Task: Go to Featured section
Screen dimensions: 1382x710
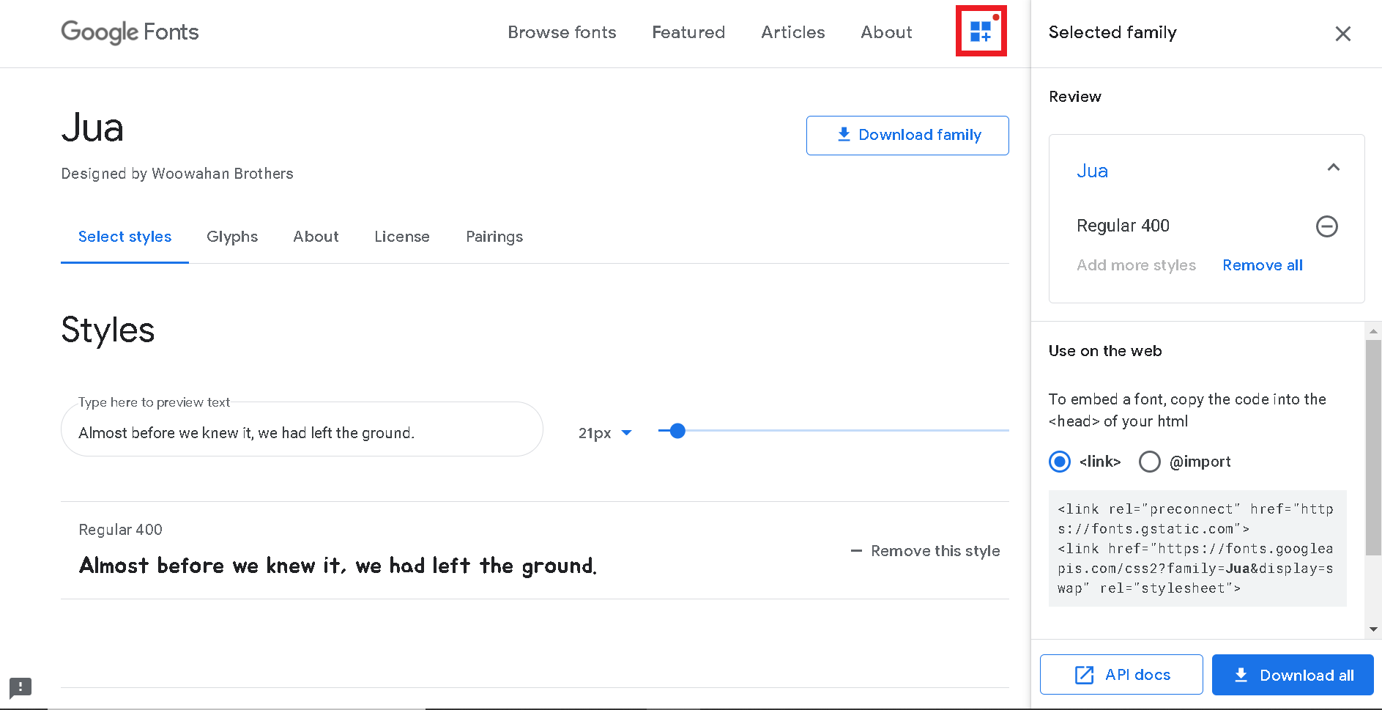Action: (x=688, y=32)
